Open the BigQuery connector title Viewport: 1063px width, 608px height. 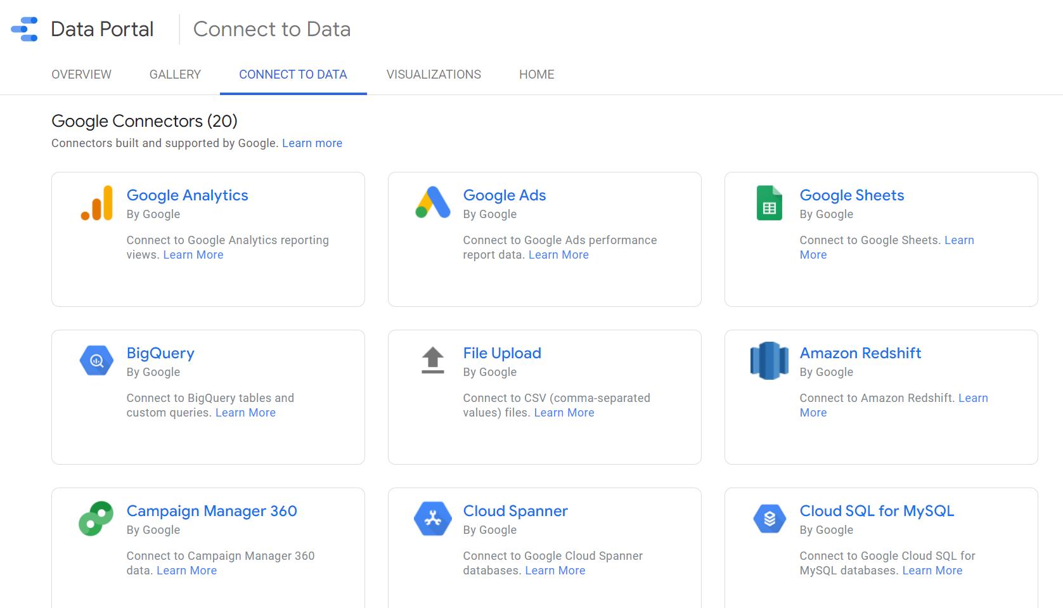pos(160,353)
